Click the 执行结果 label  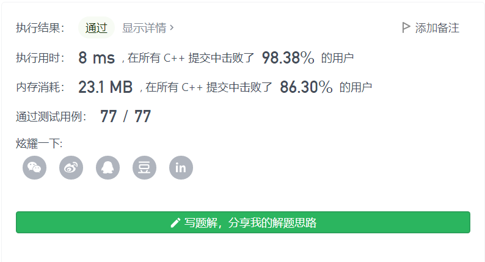pyautogui.click(x=40, y=28)
